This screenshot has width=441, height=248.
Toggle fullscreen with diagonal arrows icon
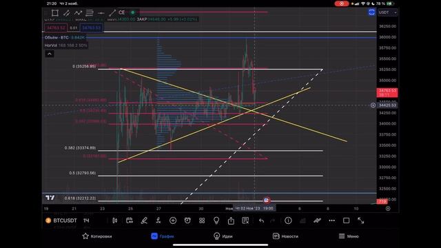tap(361, 220)
